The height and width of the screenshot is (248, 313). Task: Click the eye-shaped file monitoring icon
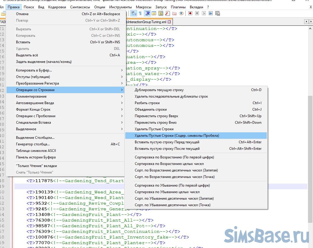(x=181, y=13)
